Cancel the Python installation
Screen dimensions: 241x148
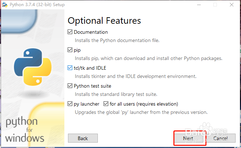point(220,138)
